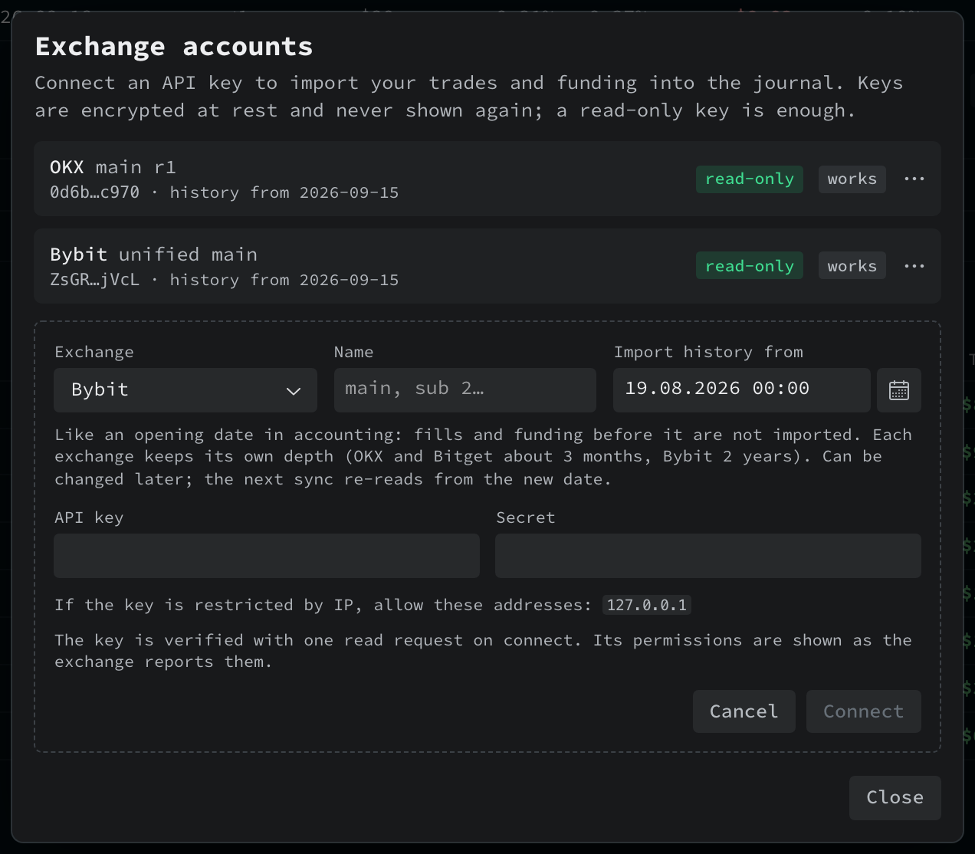The image size is (975, 854).
Task: Open the more options menu for Bybit unified main
Action: point(914,266)
